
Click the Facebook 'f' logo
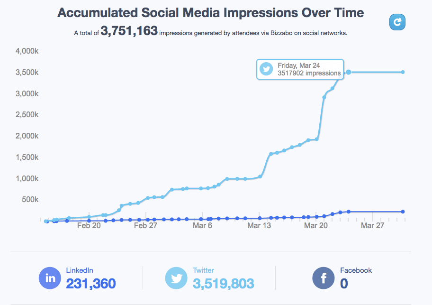[x=323, y=278]
